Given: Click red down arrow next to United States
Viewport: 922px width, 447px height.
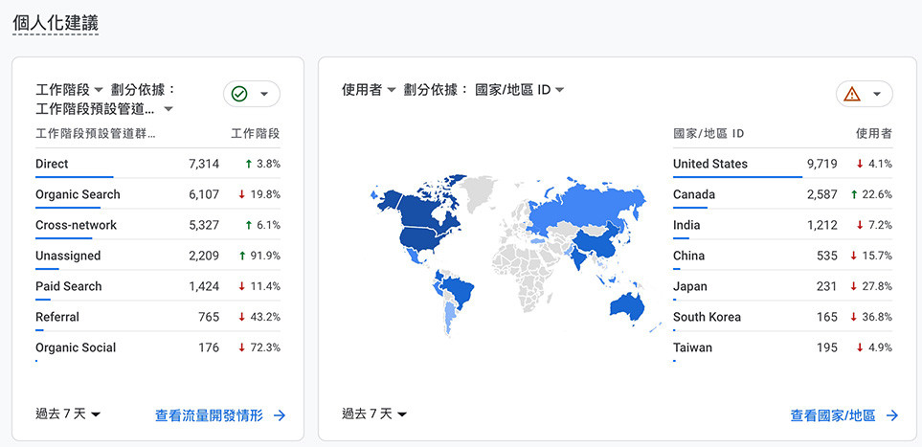Looking at the screenshot, I should [860, 164].
